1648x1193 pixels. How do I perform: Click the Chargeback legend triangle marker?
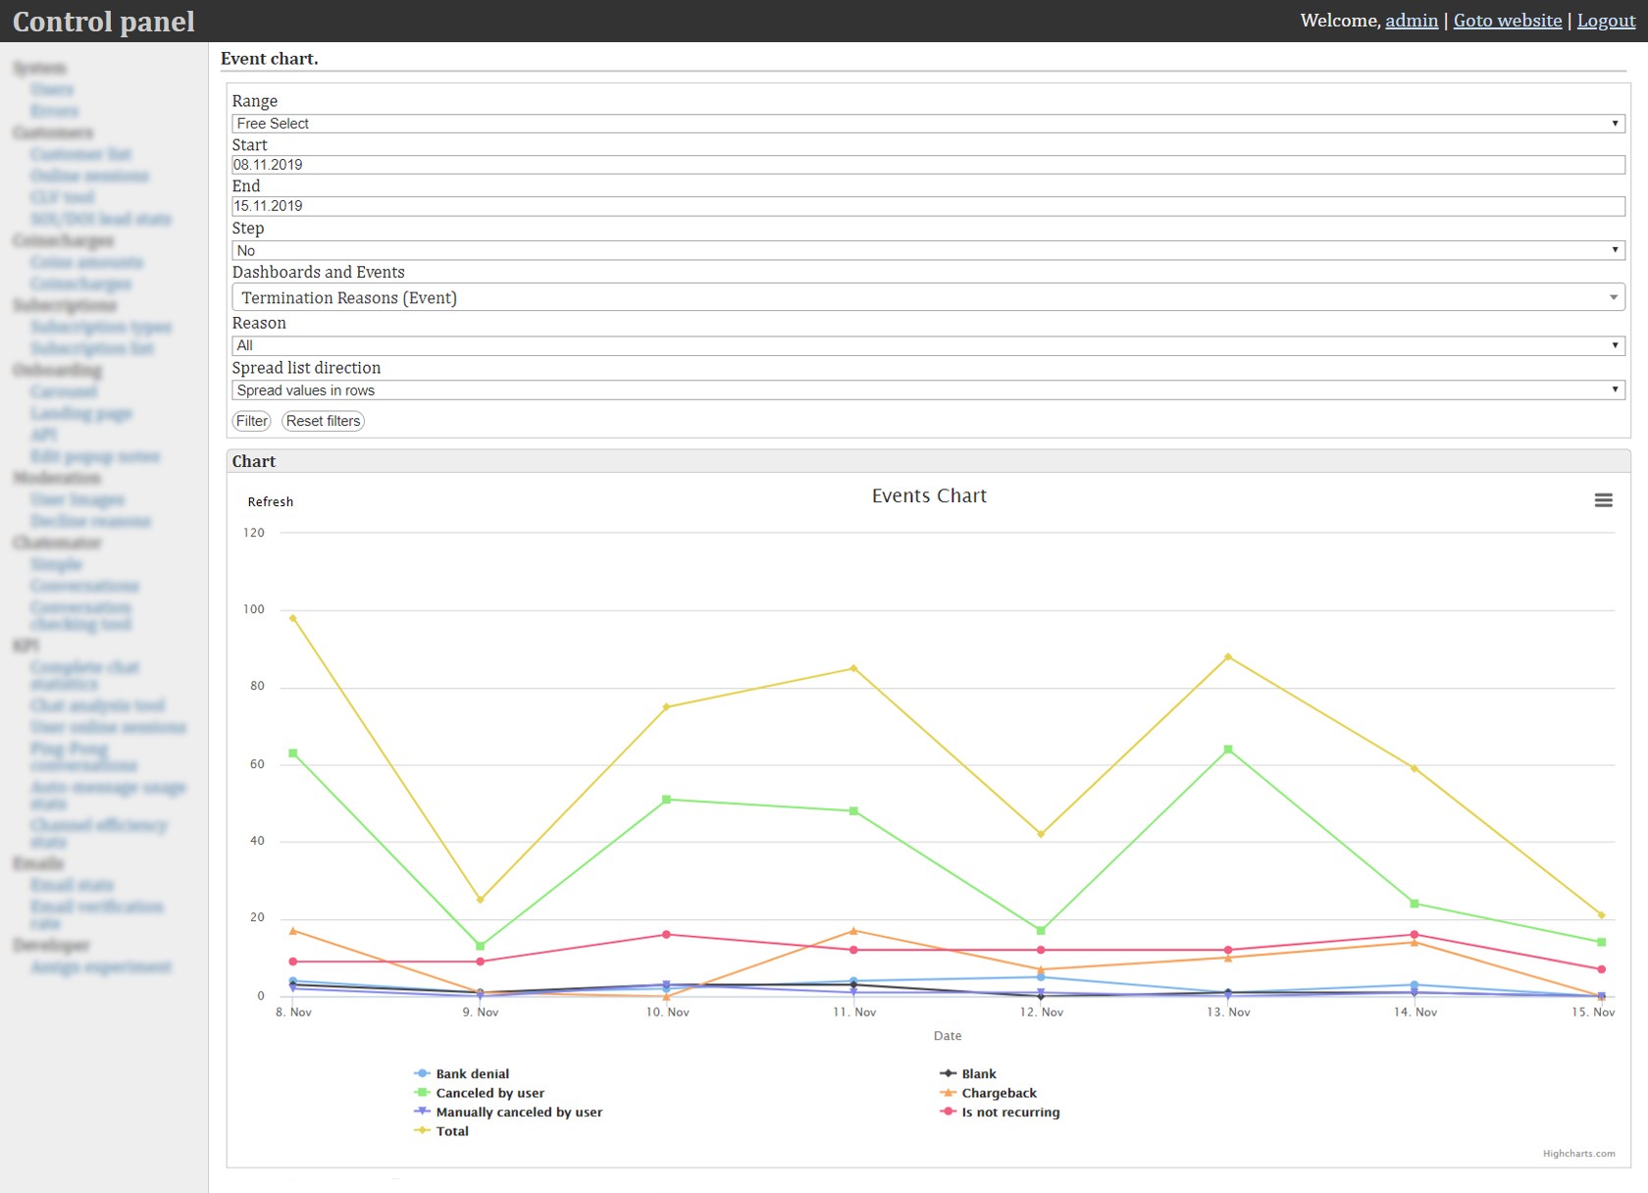pyautogui.click(x=948, y=1093)
